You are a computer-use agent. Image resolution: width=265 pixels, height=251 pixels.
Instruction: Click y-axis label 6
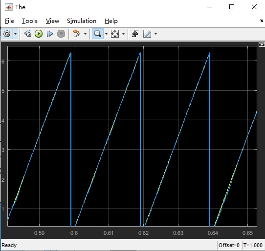3,62
